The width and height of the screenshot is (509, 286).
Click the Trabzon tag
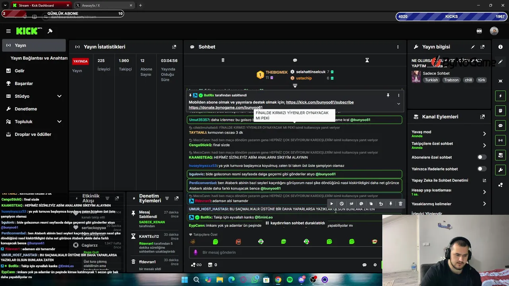point(451,80)
